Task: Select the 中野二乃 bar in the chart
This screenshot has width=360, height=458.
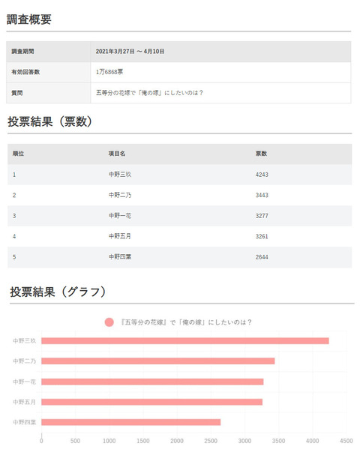Action: coord(157,361)
